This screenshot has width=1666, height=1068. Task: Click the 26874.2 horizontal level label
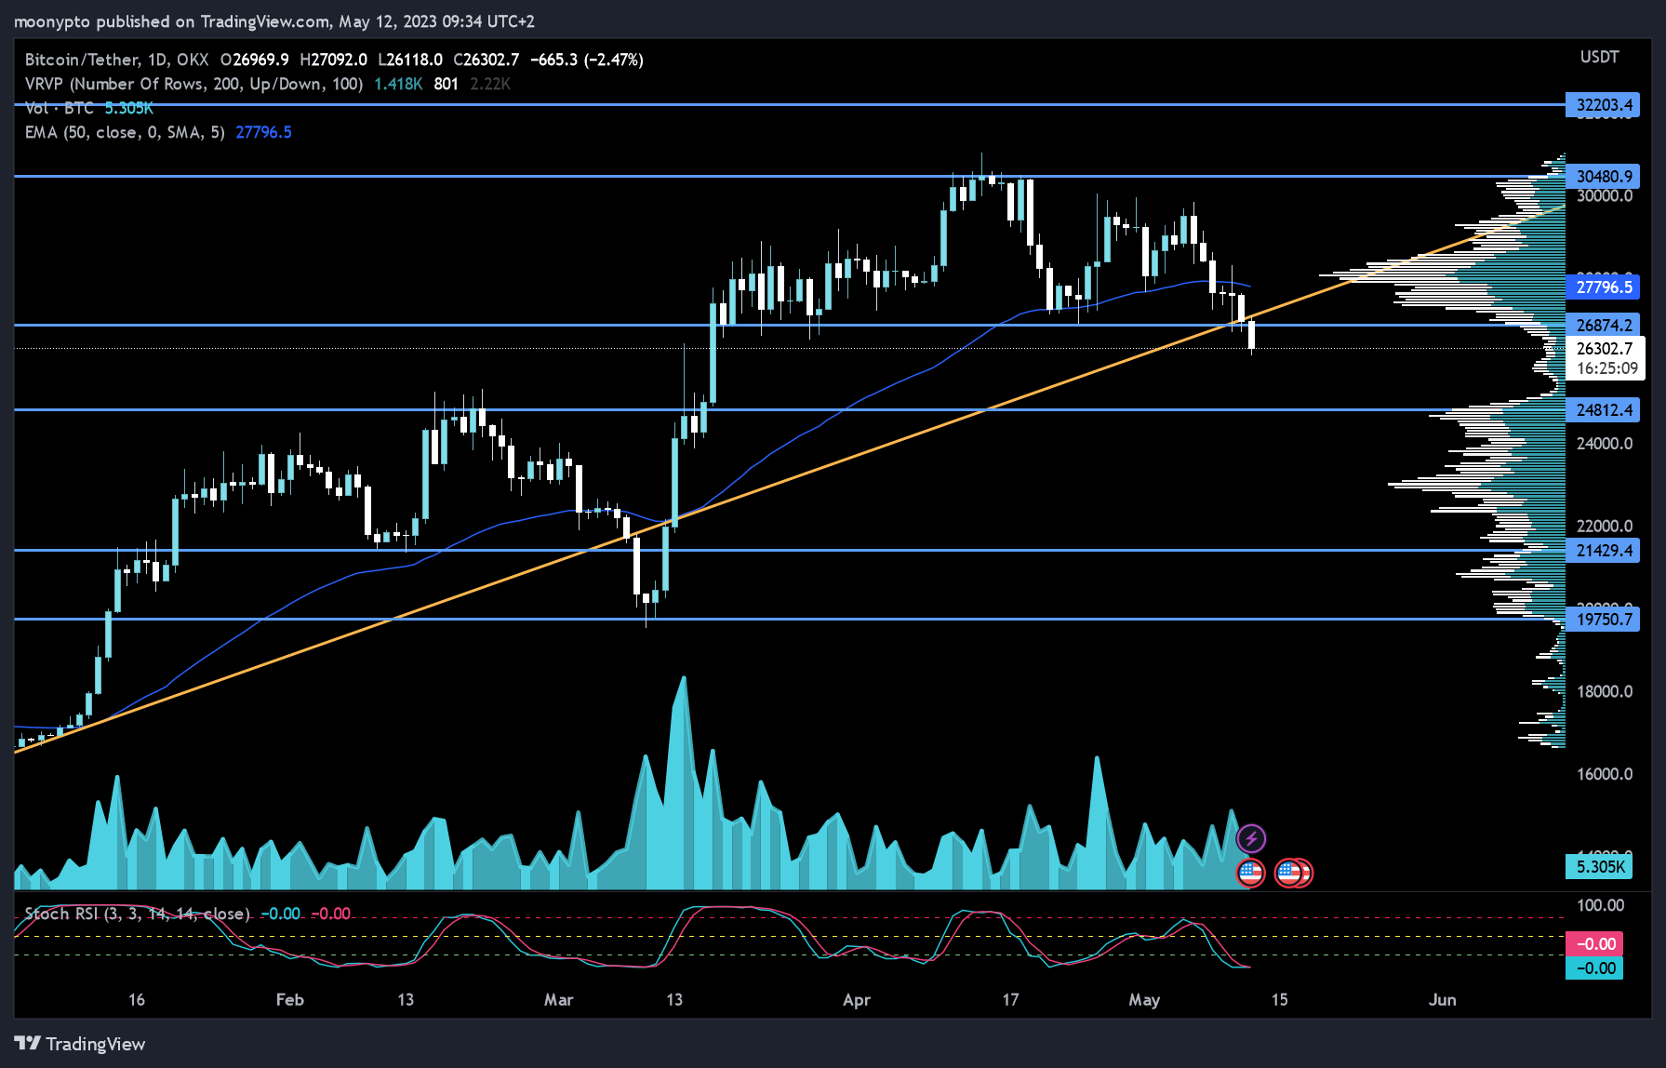click(1604, 325)
